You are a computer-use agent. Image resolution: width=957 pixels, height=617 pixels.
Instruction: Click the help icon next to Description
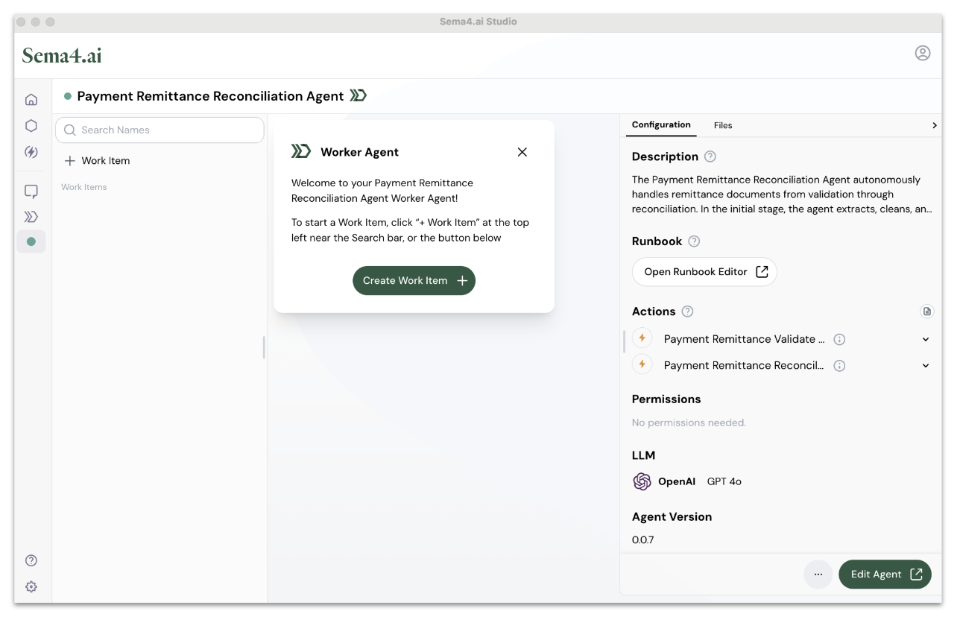[x=710, y=156]
